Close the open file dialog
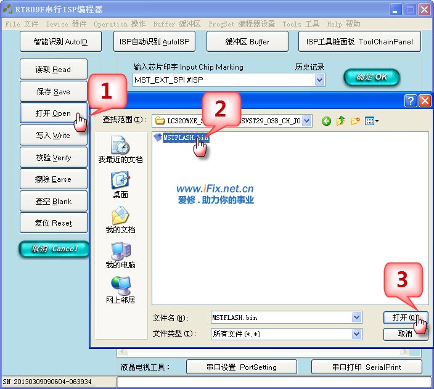This screenshot has width=434, height=389. click(x=425, y=100)
